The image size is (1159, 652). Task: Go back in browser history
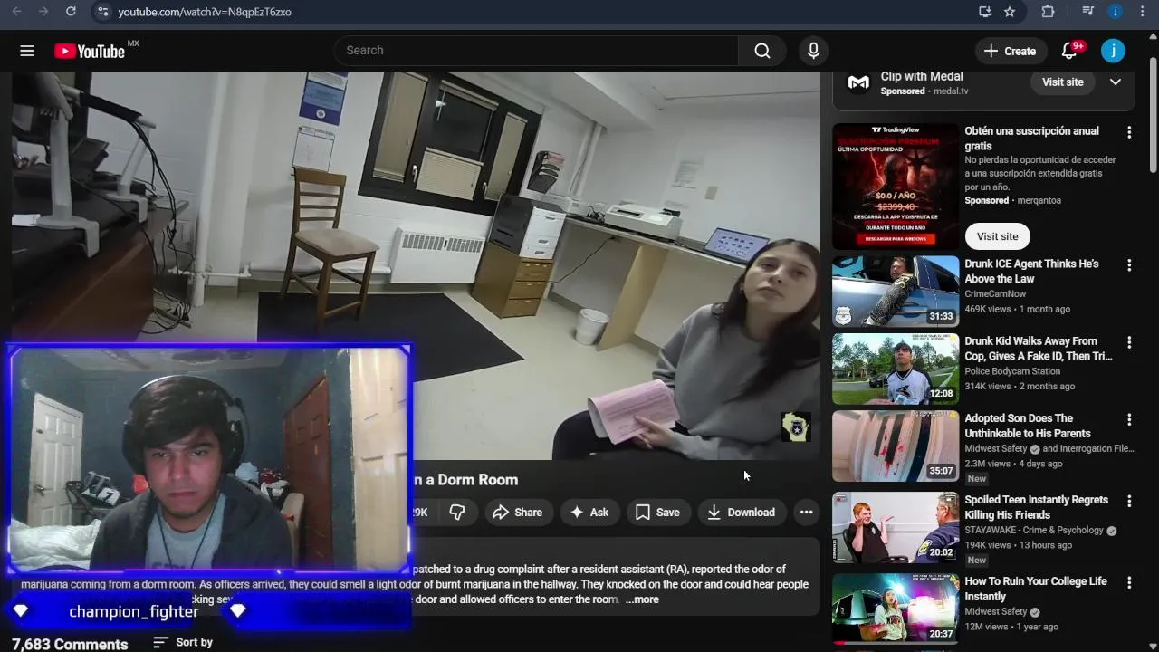16,12
